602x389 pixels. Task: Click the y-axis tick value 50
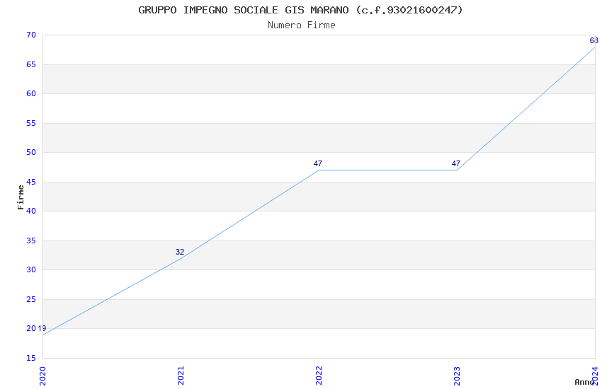pyautogui.click(x=31, y=152)
